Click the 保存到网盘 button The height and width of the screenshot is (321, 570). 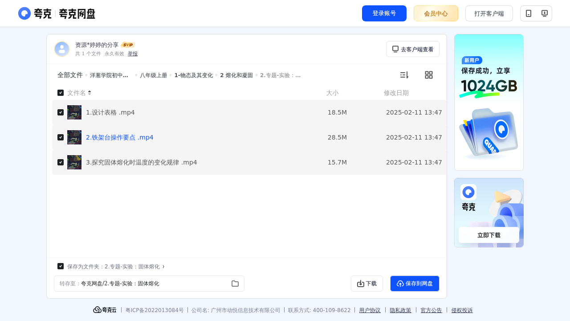point(415,284)
